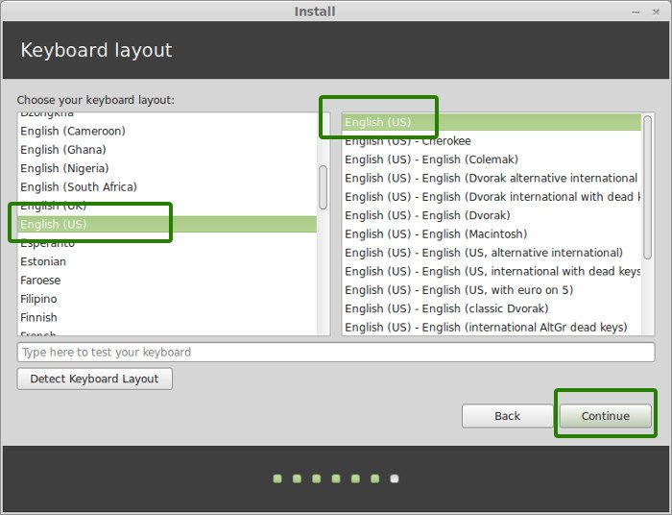Close the Install window
Screen dimensions: 672x515
[x=656, y=12]
